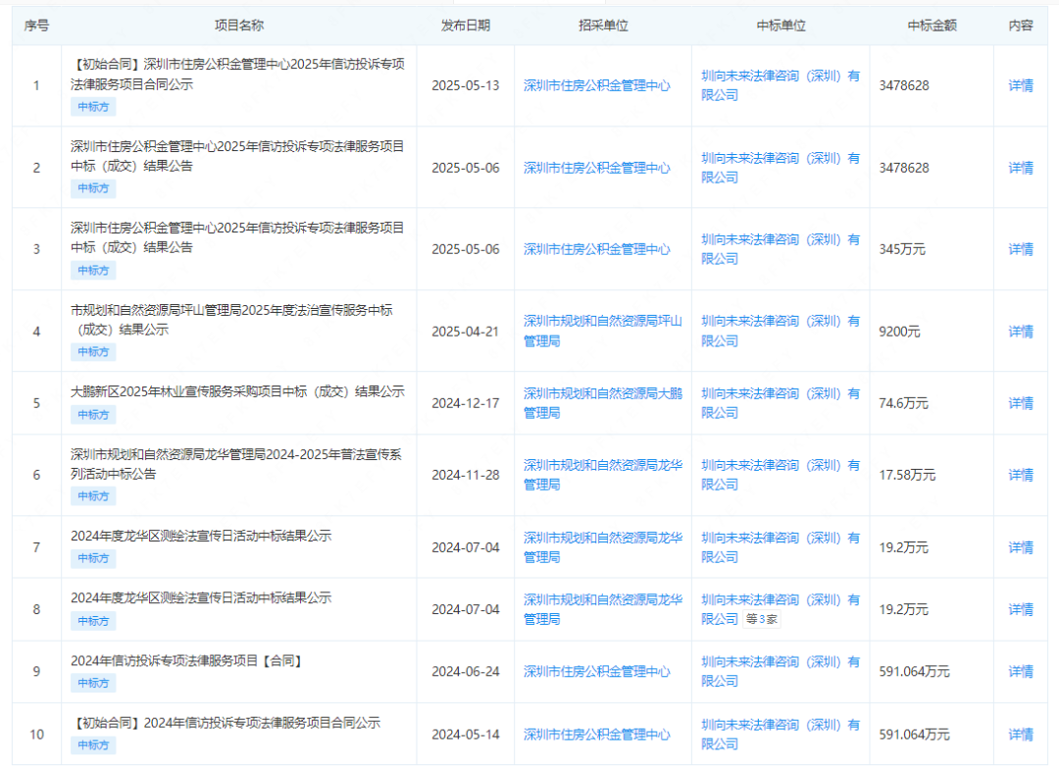Open 2024年信访投诉专项法律服务项目【合同】 title

click(x=186, y=661)
